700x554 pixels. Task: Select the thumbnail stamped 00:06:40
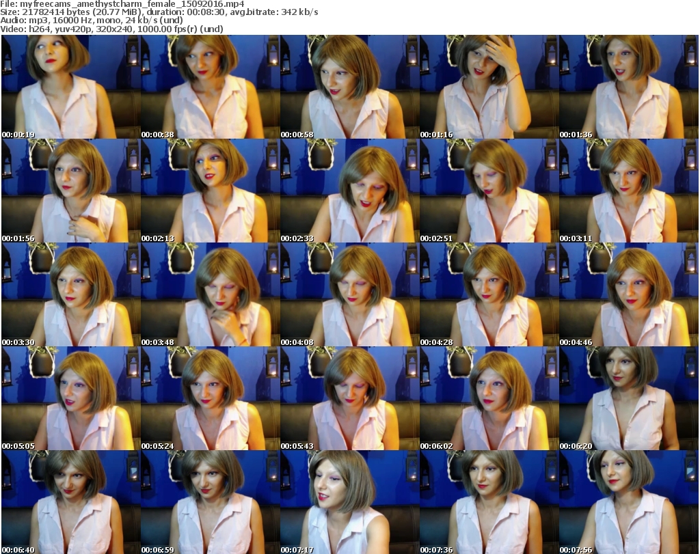70,502
